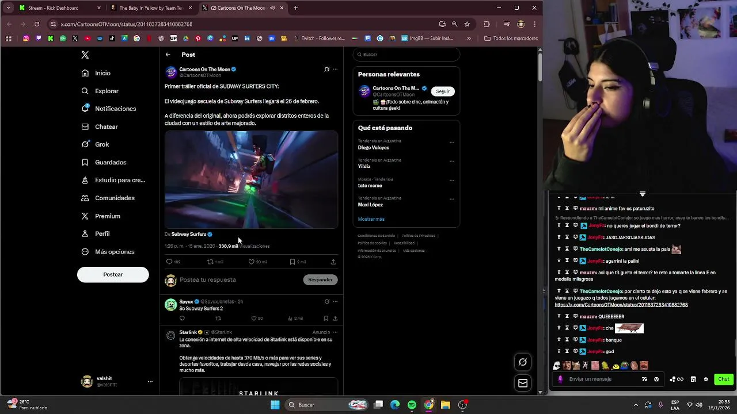Click floating Grok button at bottom right

(x=523, y=362)
